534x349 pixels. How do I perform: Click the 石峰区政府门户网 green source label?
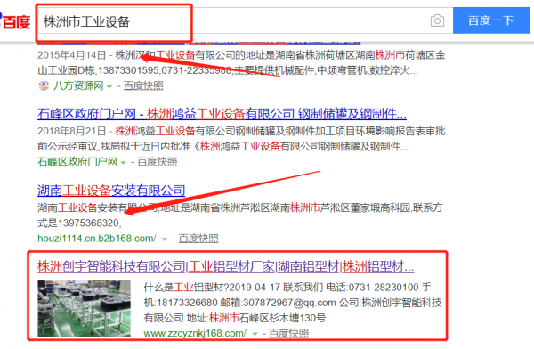pos(77,162)
